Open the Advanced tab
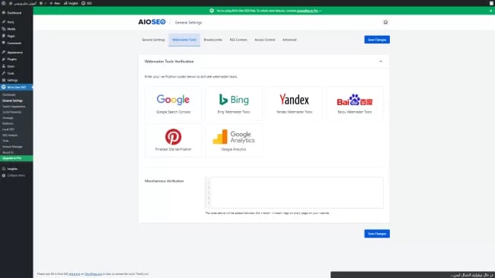The width and height of the screenshot is (495, 278). pos(289,40)
